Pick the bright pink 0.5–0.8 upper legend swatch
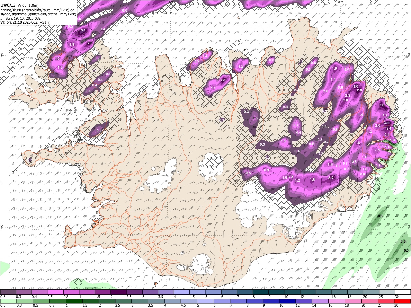 [55, 292]
